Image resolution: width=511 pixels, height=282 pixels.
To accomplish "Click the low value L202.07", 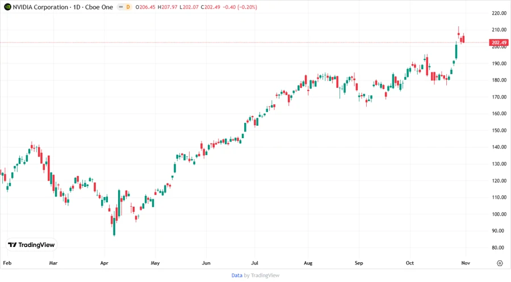I will [x=189, y=7].
